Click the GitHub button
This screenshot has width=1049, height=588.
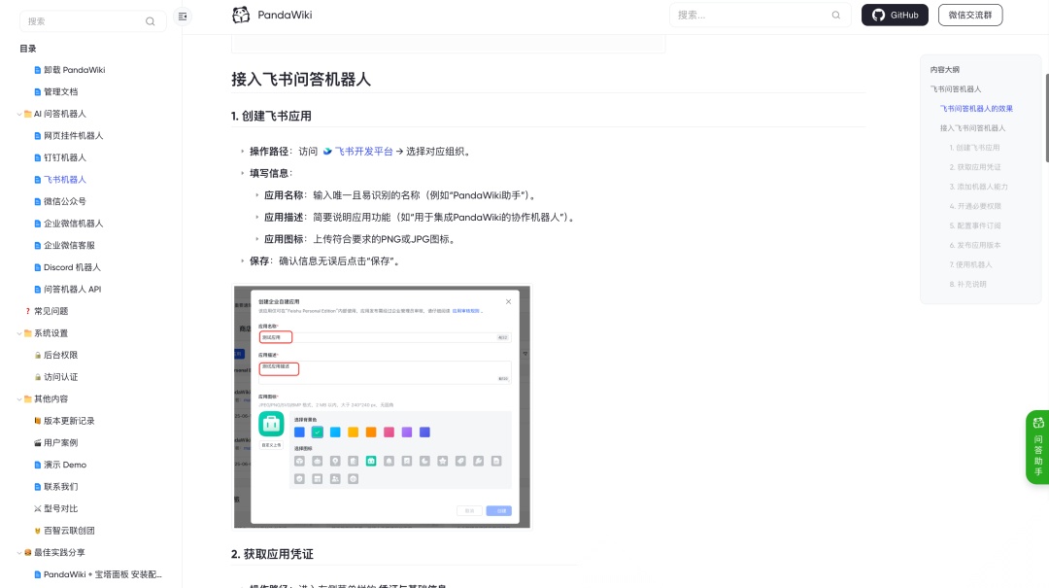click(x=895, y=15)
